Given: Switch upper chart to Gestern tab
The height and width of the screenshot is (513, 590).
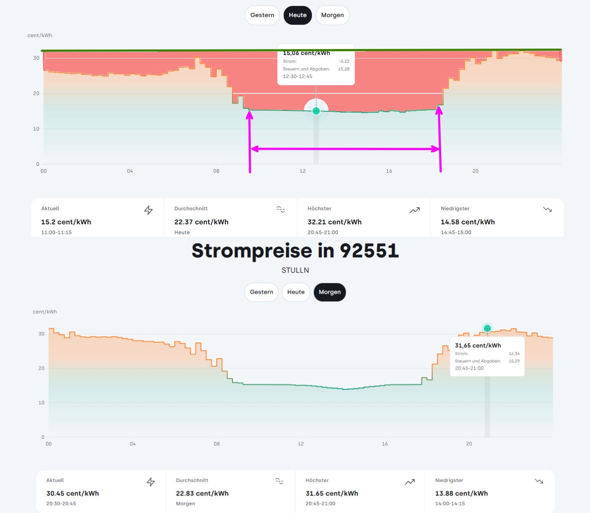Looking at the screenshot, I should [x=262, y=15].
